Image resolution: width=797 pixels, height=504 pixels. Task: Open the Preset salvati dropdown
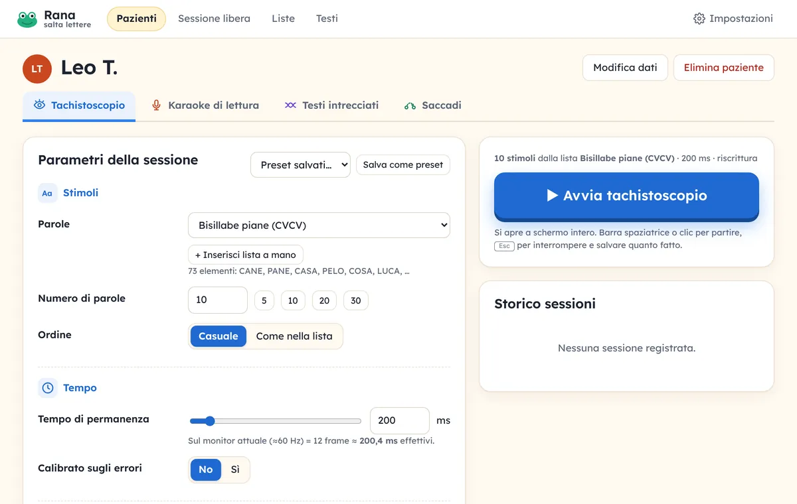300,165
